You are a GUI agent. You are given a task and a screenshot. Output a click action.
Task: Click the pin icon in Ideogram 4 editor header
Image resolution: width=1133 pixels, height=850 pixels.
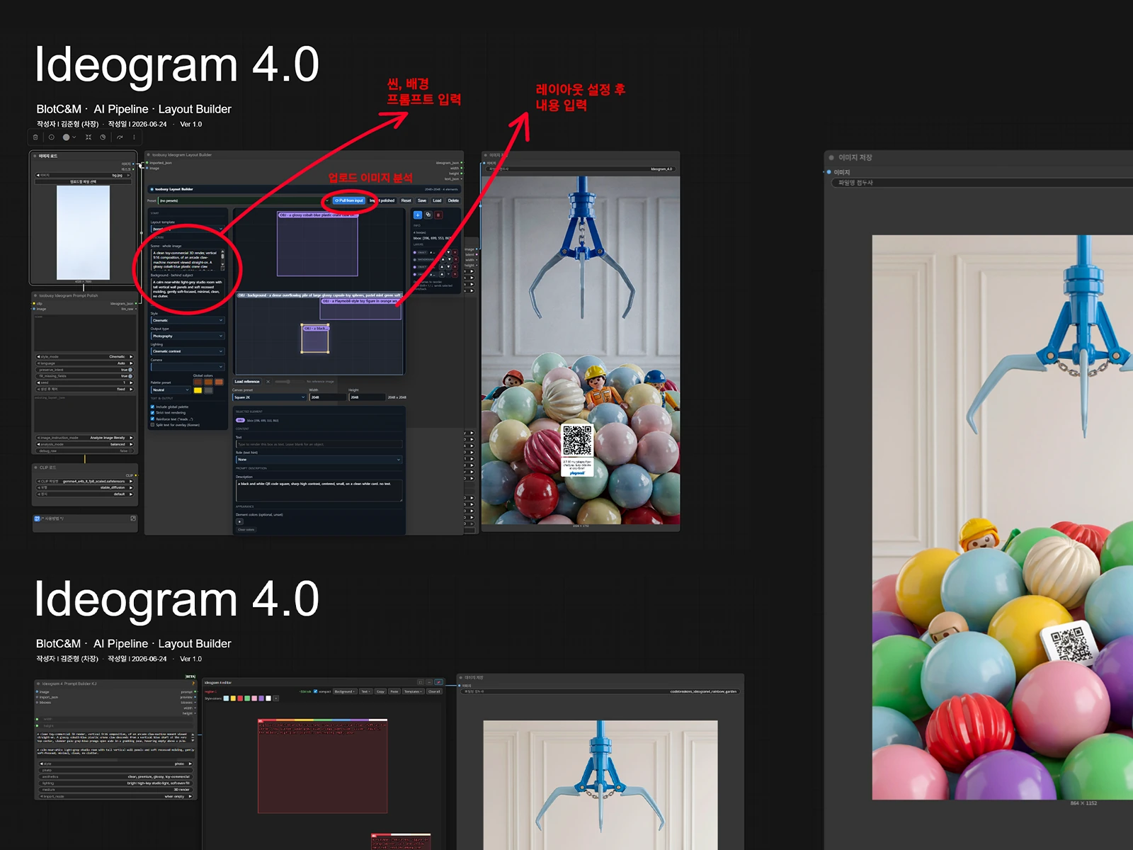pyautogui.click(x=438, y=682)
